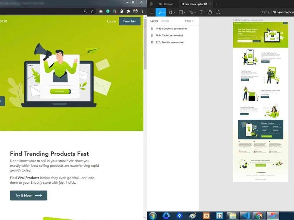Image resolution: width=294 pixels, height=220 pixels.
Task: Switch to Chrome from the taskbar
Action: coord(259,216)
